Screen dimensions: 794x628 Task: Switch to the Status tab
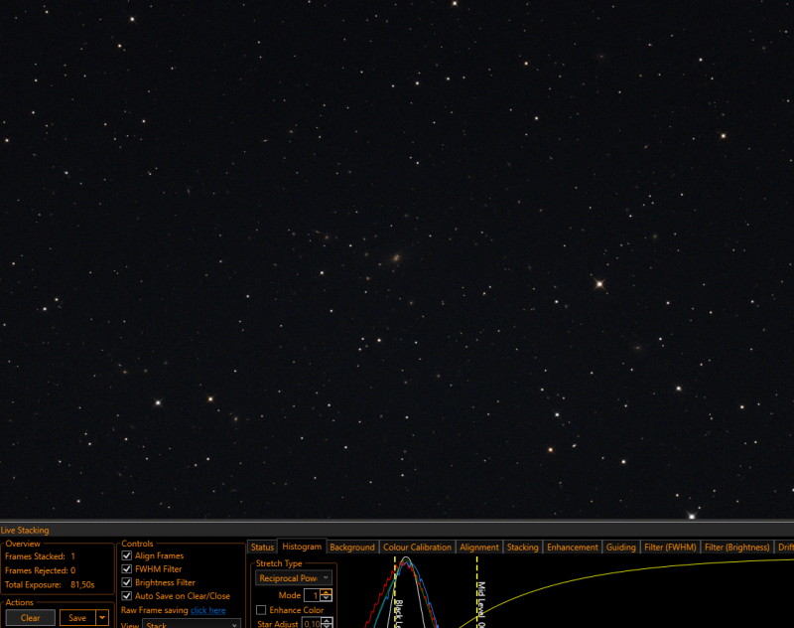(262, 547)
